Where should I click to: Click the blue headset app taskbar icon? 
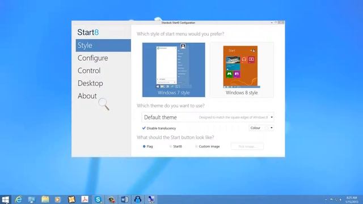pos(138,199)
